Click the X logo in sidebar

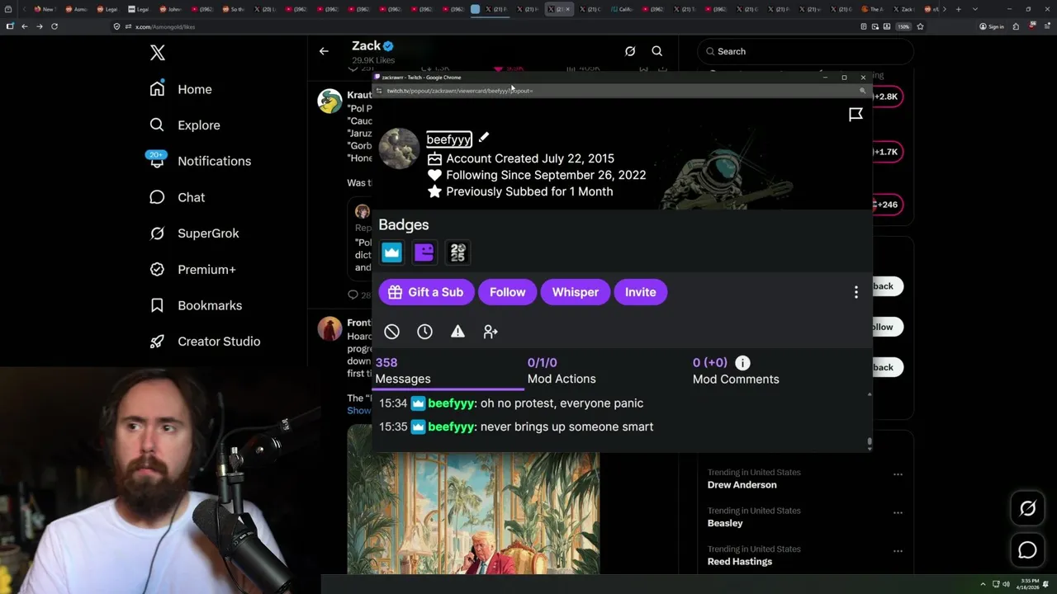pos(158,53)
